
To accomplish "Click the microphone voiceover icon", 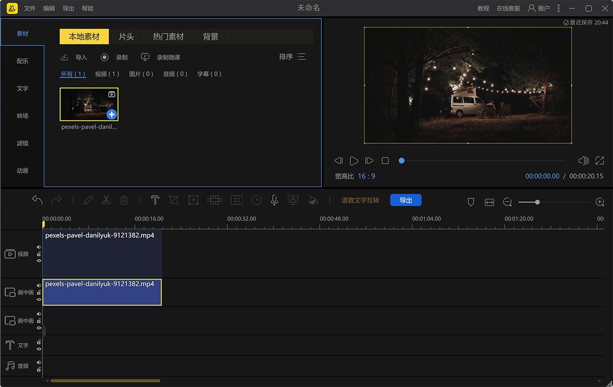I will point(274,200).
